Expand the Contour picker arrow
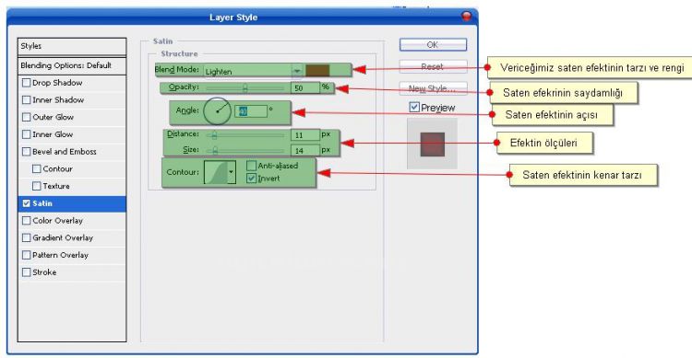The image size is (692, 358). tap(232, 172)
